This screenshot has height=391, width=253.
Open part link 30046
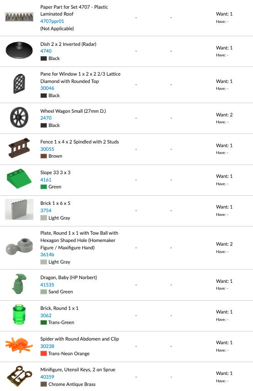click(x=47, y=88)
